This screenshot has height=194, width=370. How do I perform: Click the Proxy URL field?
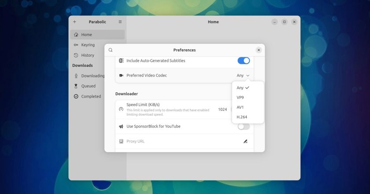pos(184,142)
